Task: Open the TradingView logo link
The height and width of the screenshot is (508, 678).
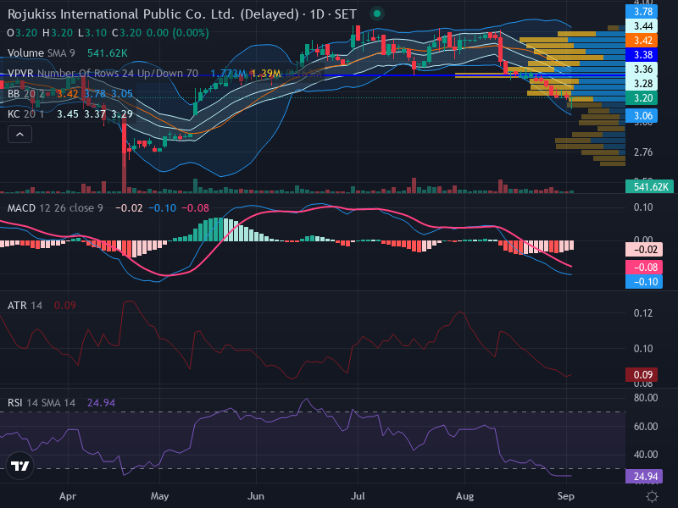Action: point(19,467)
